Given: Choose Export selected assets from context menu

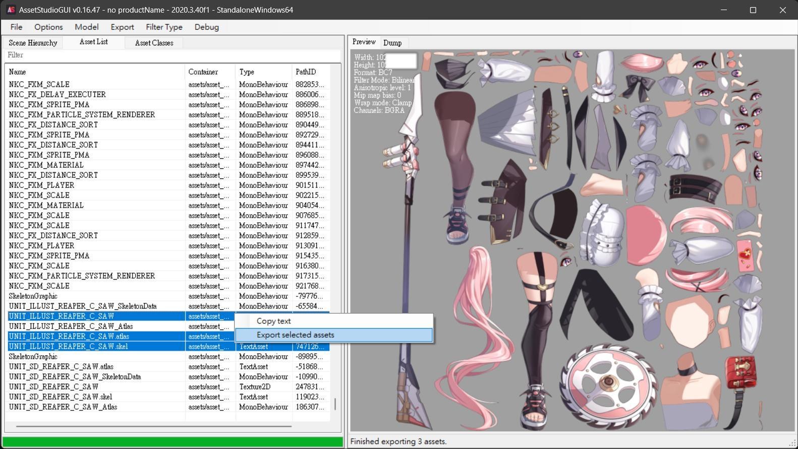Looking at the screenshot, I should 295,335.
